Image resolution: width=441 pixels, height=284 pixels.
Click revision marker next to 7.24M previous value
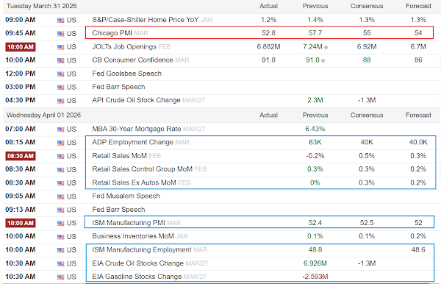326,47
